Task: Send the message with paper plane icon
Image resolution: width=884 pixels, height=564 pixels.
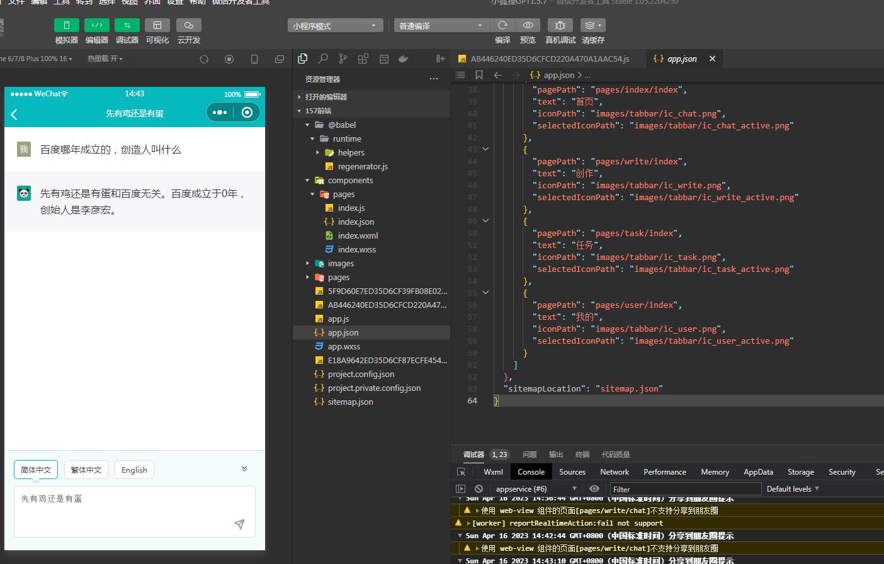Action: [239, 524]
